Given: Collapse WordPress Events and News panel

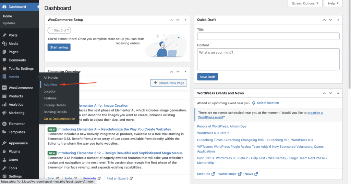Looking at the screenshot, I should [x=338, y=93].
